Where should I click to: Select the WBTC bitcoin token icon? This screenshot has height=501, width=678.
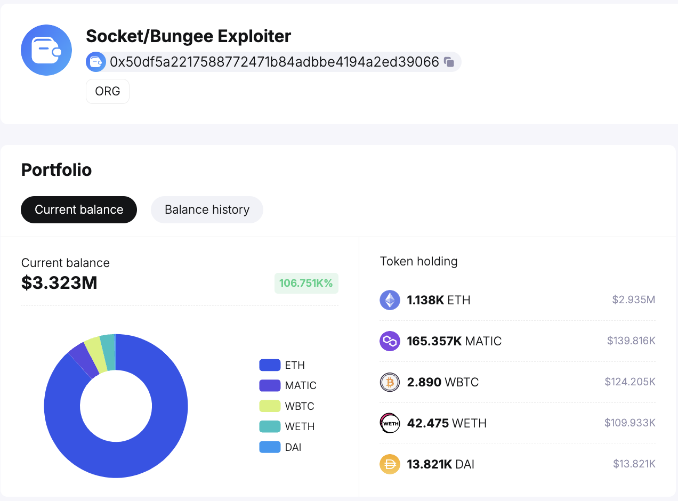[x=390, y=382]
